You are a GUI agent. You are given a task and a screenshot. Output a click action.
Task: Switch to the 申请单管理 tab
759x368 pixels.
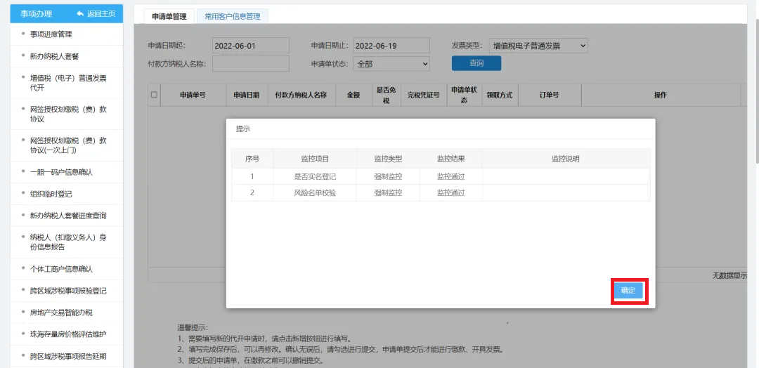coord(169,16)
